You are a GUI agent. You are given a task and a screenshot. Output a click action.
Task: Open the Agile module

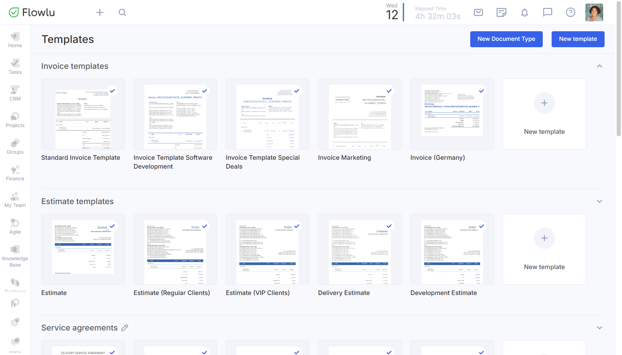15,226
